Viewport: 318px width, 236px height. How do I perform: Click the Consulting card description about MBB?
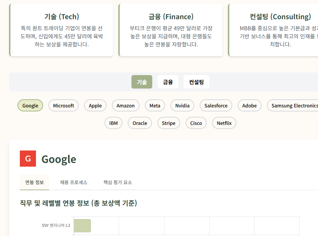pos(279,36)
